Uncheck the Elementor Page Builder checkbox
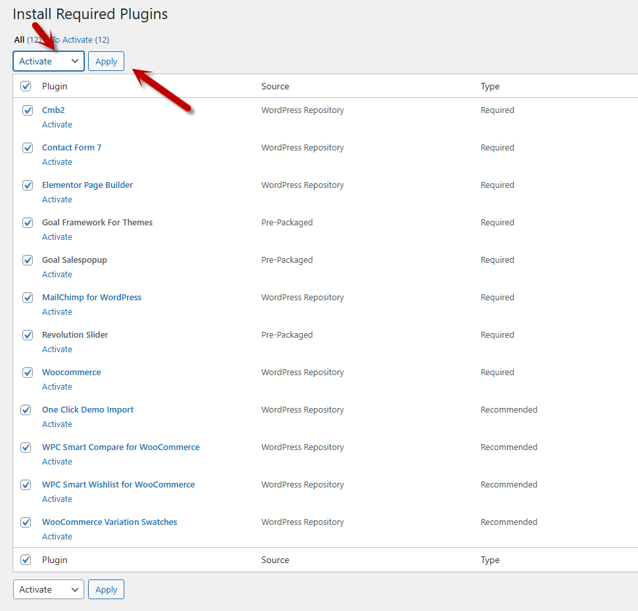 [28, 185]
